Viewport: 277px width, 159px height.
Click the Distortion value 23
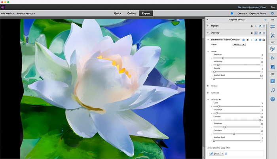pos(262,124)
